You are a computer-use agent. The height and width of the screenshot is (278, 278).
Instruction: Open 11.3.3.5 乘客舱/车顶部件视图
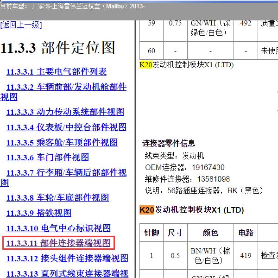(x=62, y=143)
